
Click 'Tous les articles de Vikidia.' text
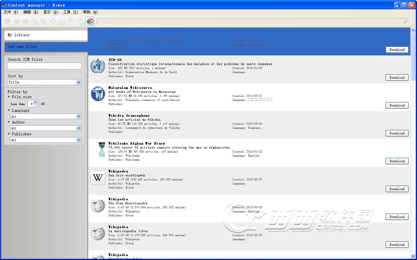pos(135,120)
